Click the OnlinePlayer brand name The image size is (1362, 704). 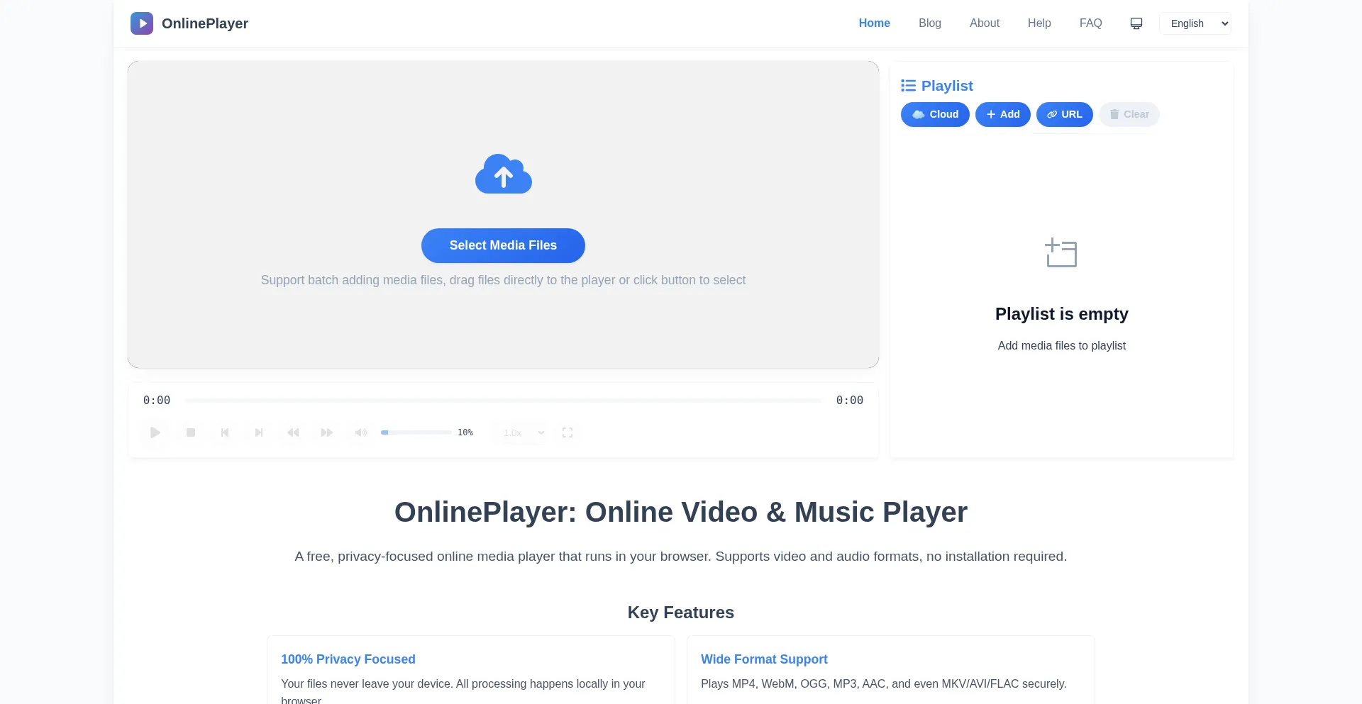pyautogui.click(x=205, y=23)
